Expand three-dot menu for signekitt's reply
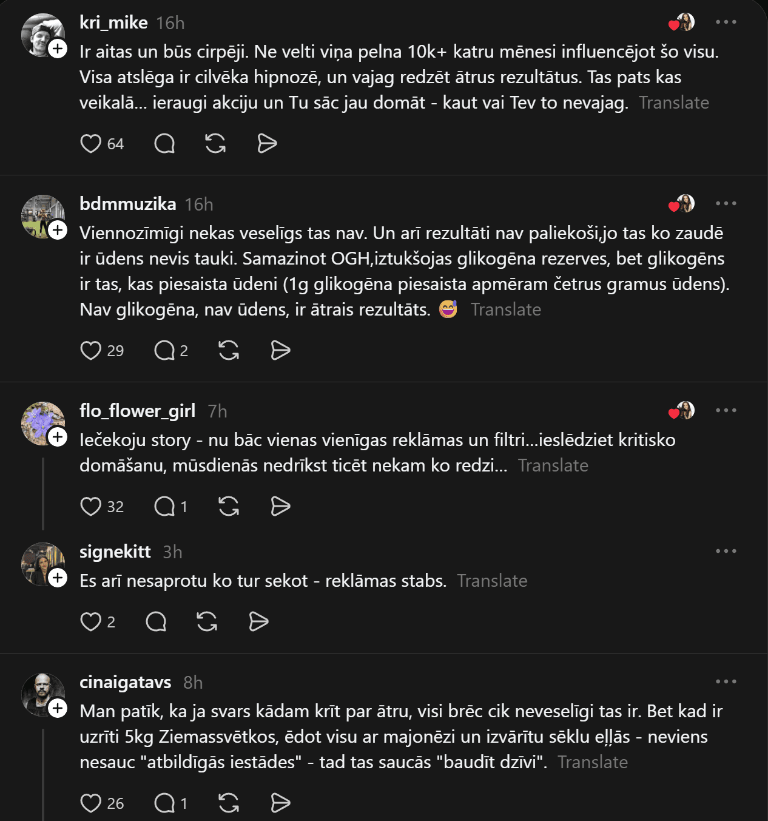The height and width of the screenshot is (821, 768). [726, 551]
